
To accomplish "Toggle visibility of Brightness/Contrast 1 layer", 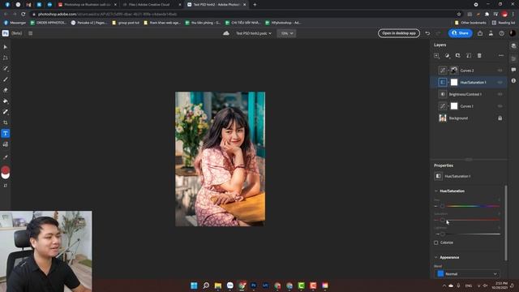I will tap(500, 94).
